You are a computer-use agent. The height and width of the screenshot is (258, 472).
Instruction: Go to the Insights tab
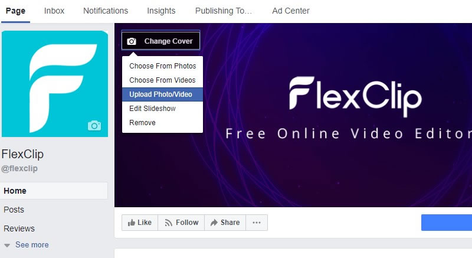[x=161, y=11]
